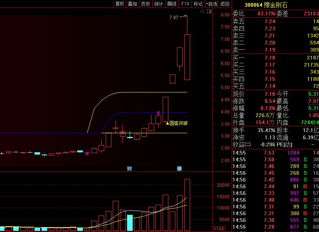Select the 买二 7.17 bid row
This screenshot has height=232, width=319.
tap(276, 65)
